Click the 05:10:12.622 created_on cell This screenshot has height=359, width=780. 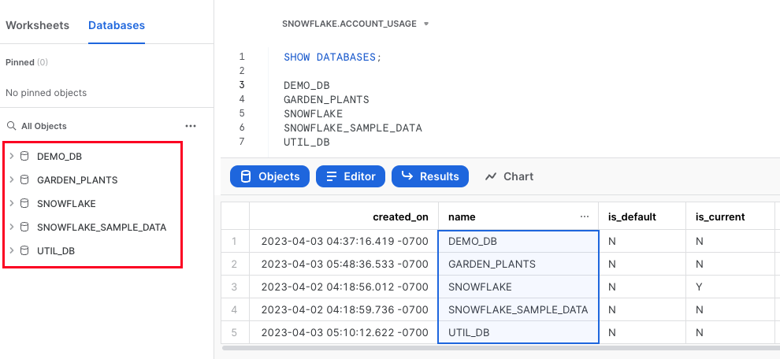tap(344, 332)
